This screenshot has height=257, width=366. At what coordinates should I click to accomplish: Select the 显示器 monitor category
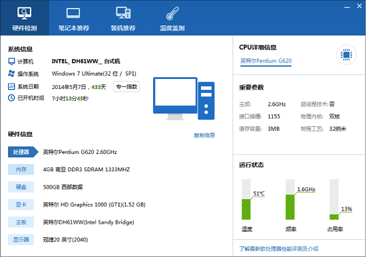[21, 240]
